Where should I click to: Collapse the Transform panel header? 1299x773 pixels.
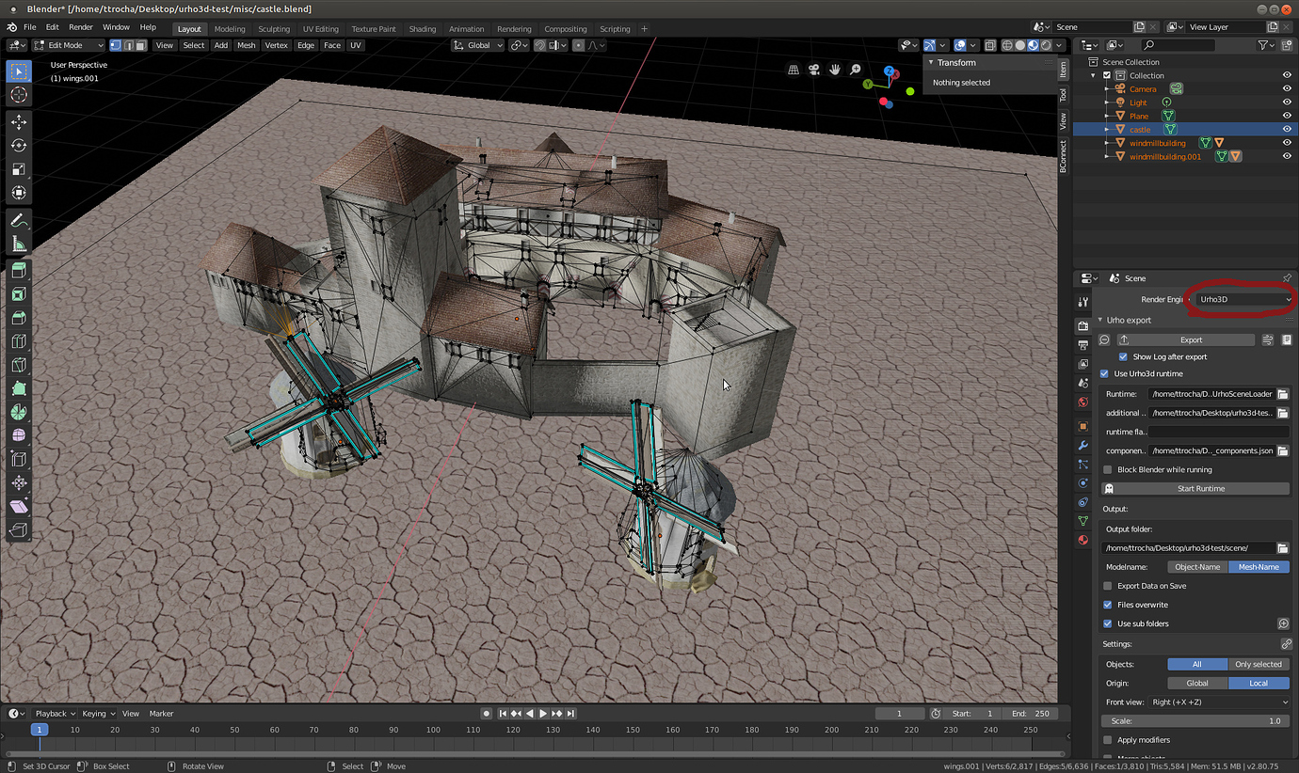[x=932, y=63]
